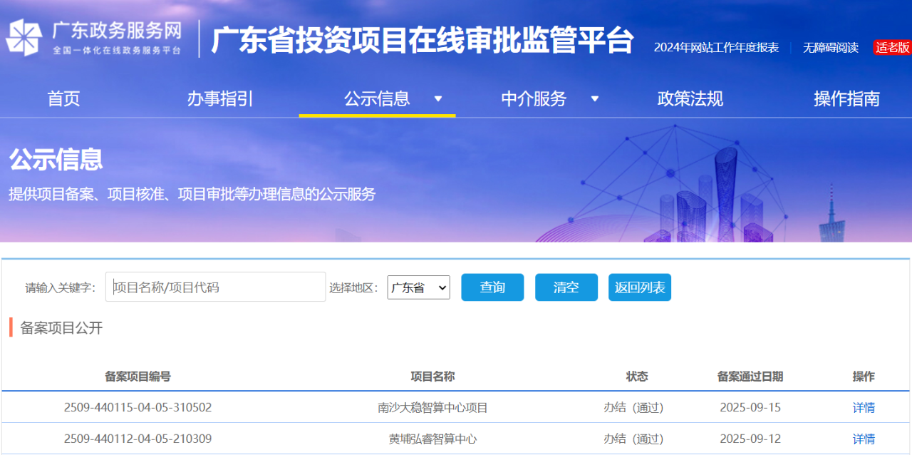The width and height of the screenshot is (912, 455).
Task: View 详情 for 黄埔弘睿智算中心
Action: coord(864,439)
